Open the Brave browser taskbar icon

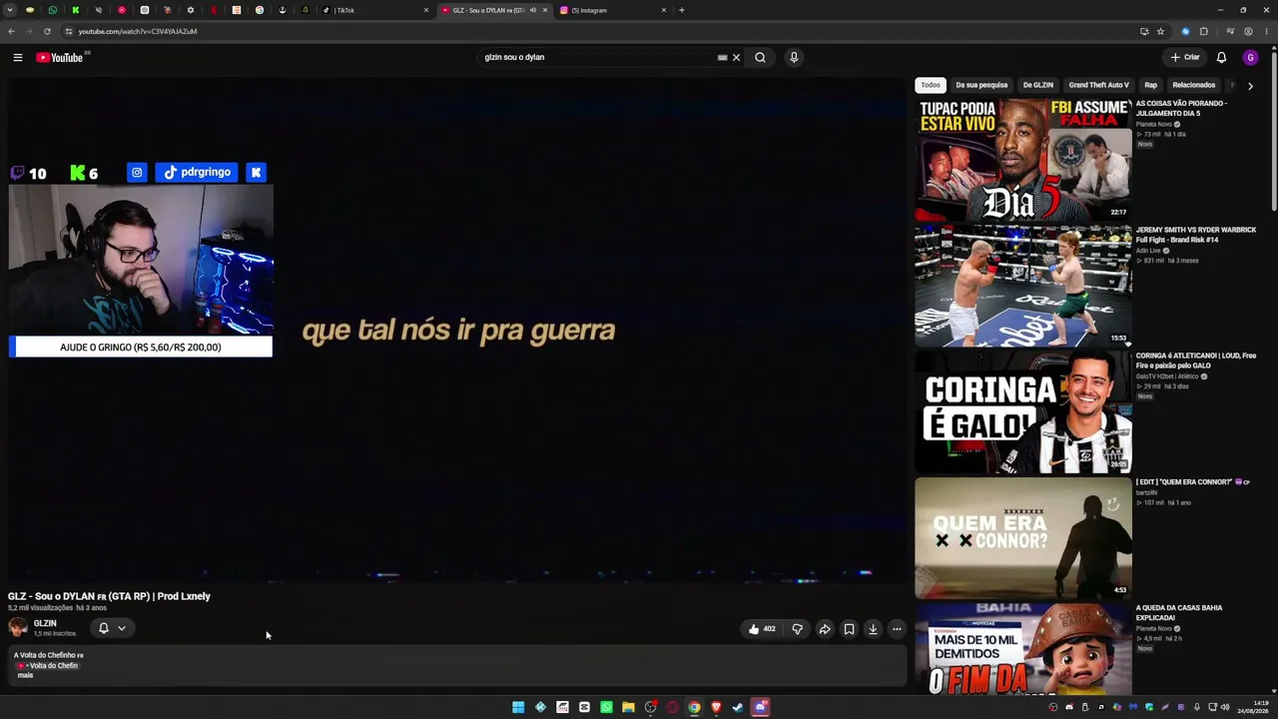coord(716,707)
